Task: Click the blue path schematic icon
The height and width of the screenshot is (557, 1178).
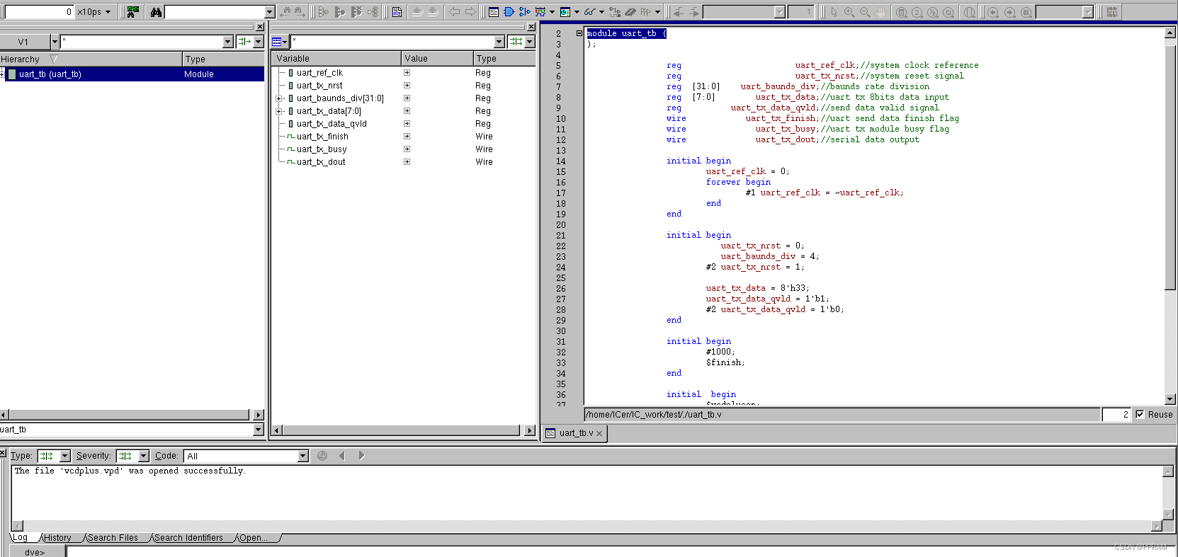Action: (524, 12)
